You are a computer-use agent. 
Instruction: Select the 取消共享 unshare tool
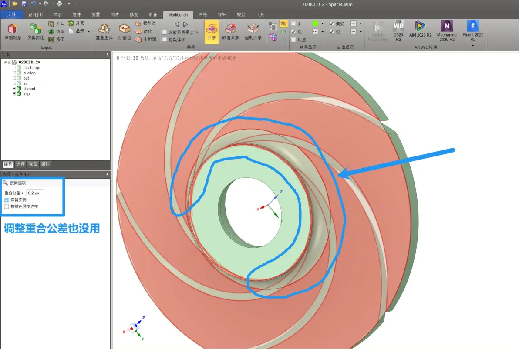230,32
